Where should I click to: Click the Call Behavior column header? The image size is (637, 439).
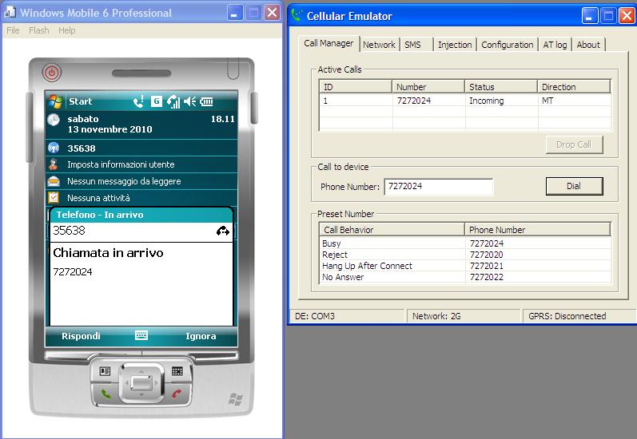point(392,230)
